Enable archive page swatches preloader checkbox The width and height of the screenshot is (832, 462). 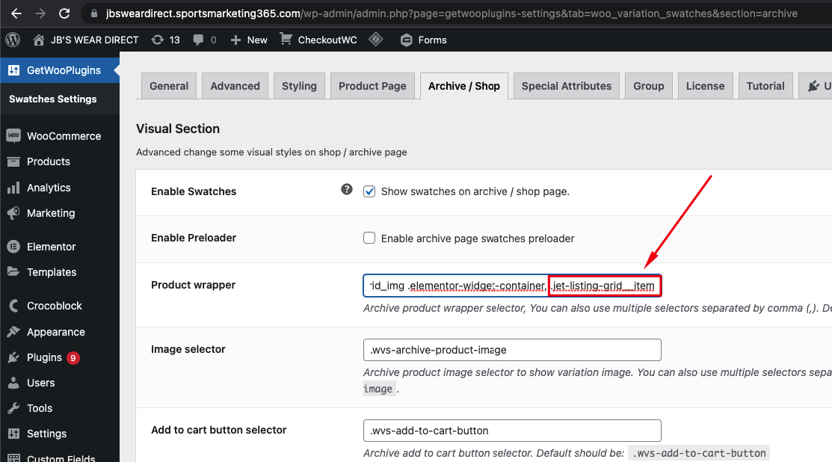[x=369, y=238]
